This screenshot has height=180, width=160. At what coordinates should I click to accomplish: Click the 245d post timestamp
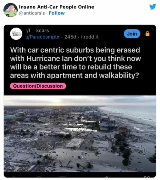[70, 37]
